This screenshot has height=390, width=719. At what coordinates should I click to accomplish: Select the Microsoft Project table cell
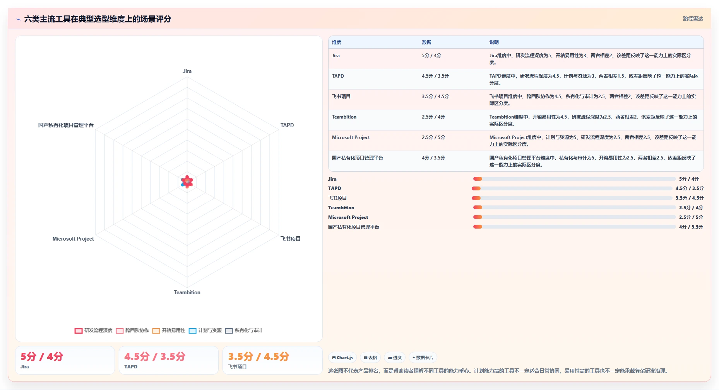[x=351, y=137]
